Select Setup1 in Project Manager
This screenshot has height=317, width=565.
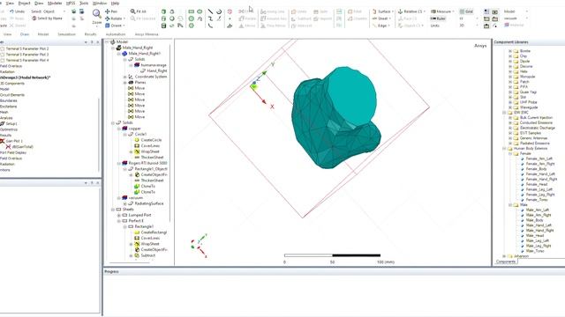pos(11,123)
